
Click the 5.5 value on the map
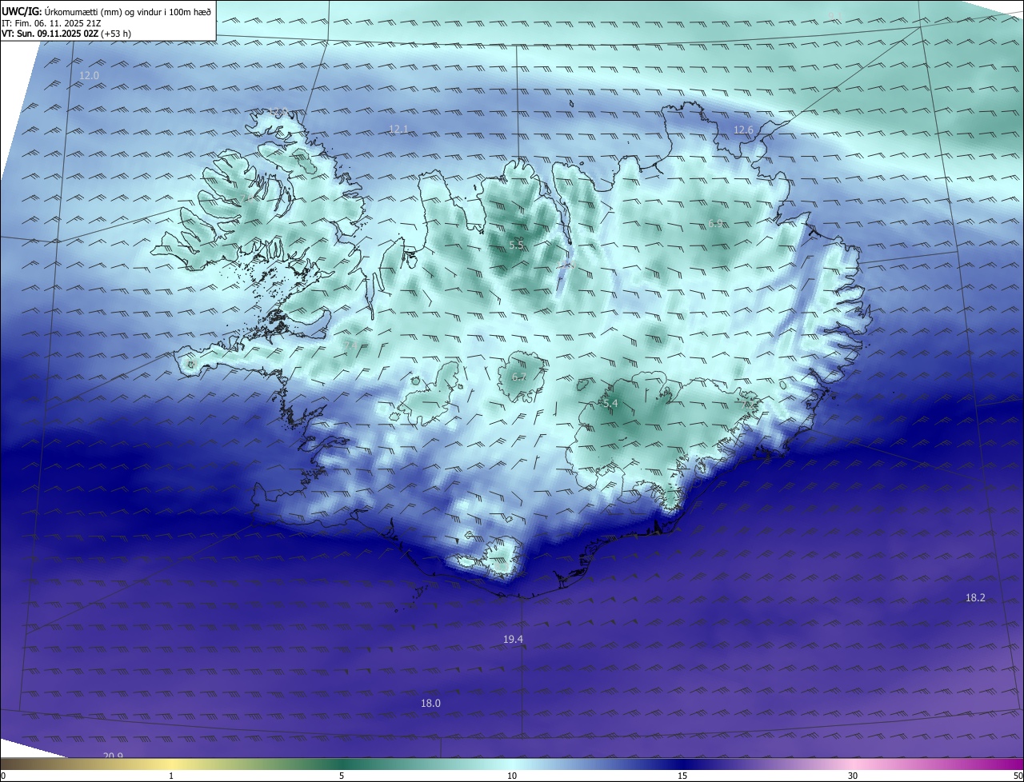[x=516, y=245]
